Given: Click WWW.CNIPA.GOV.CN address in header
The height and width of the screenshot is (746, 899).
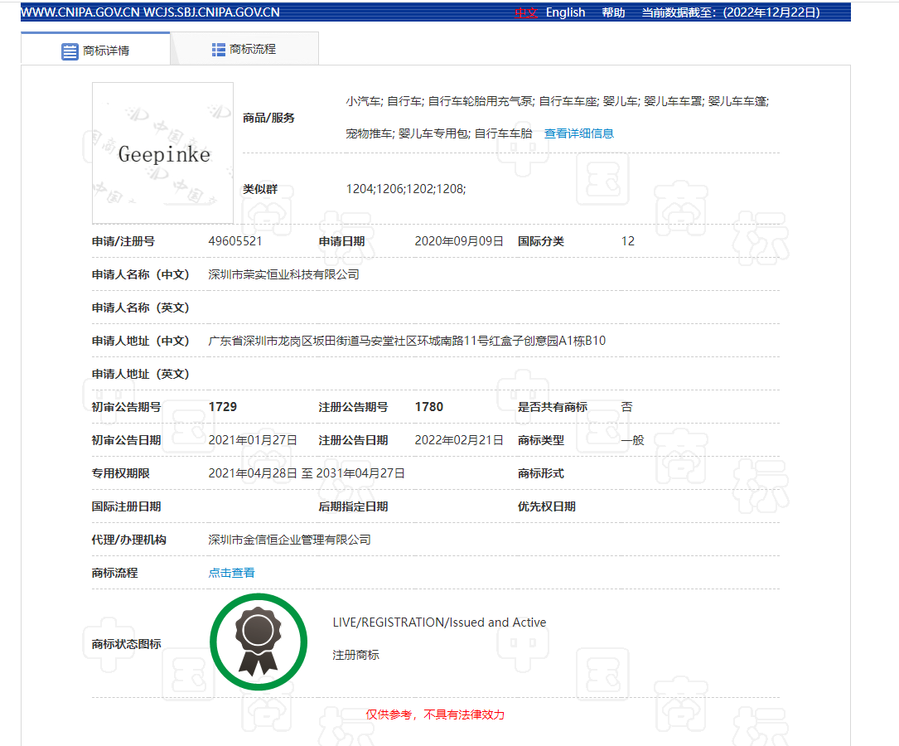Looking at the screenshot, I should tap(80, 12).
